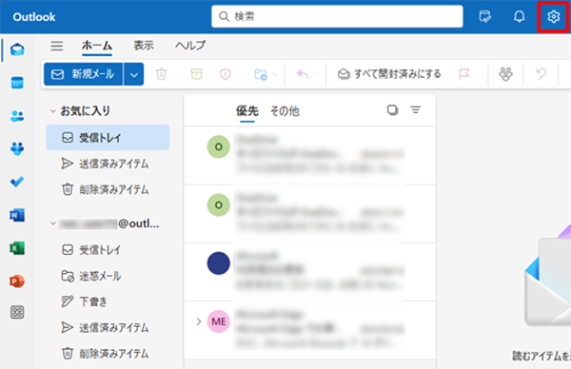This screenshot has width=571, height=369.
Task: Click the Undo toolbar icon
Action: pos(541,74)
